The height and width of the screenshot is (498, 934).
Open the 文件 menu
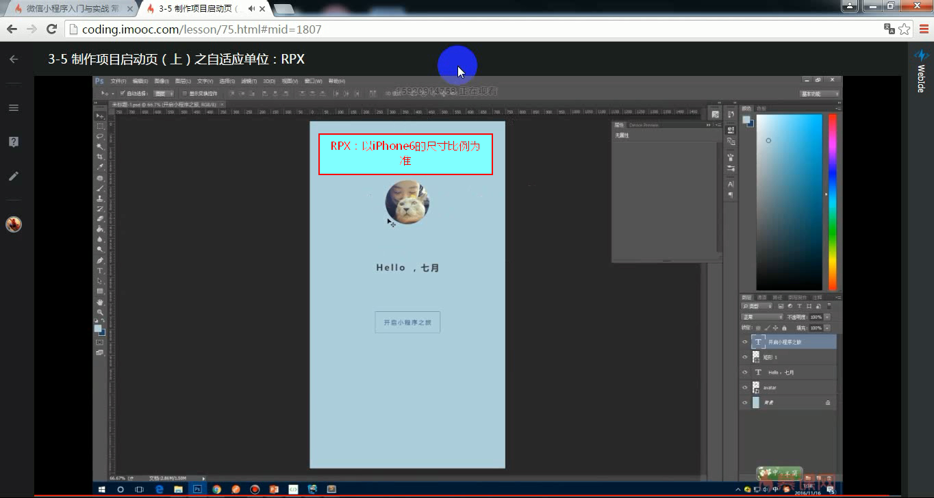pyautogui.click(x=118, y=81)
